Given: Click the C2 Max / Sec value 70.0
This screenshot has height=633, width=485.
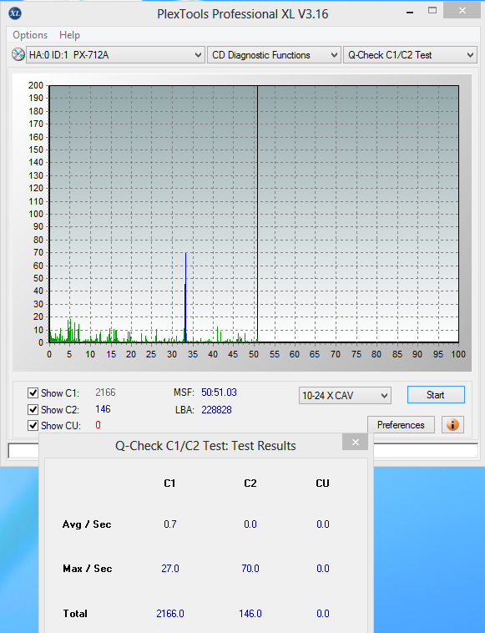Looking at the screenshot, I should [250, 569].
